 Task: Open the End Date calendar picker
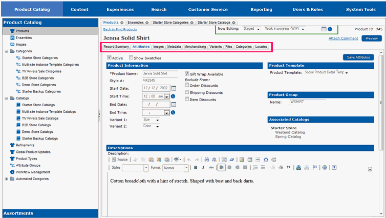click(x=174, y=104)
